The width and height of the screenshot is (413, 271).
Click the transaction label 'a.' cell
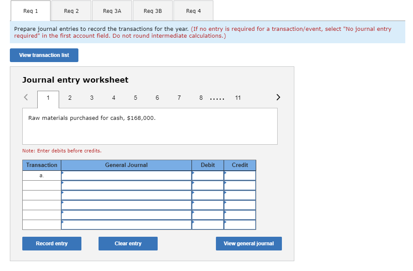click(42, 176)
